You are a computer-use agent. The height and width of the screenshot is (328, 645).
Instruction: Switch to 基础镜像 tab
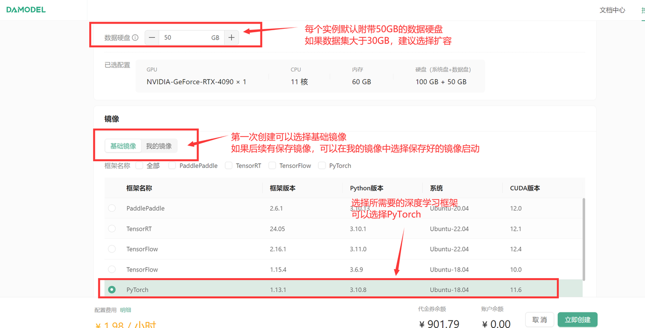(x=123, y=146)
